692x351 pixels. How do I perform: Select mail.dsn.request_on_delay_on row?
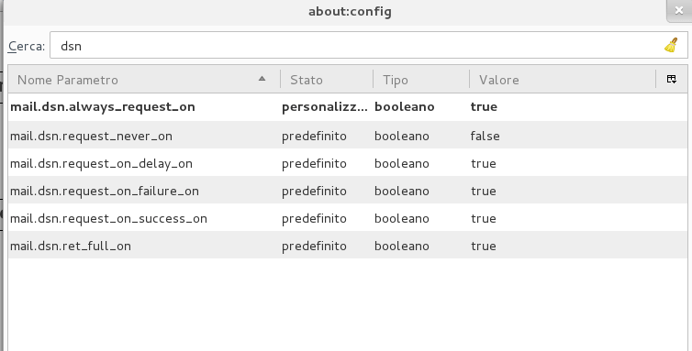[x=348, y=163]
